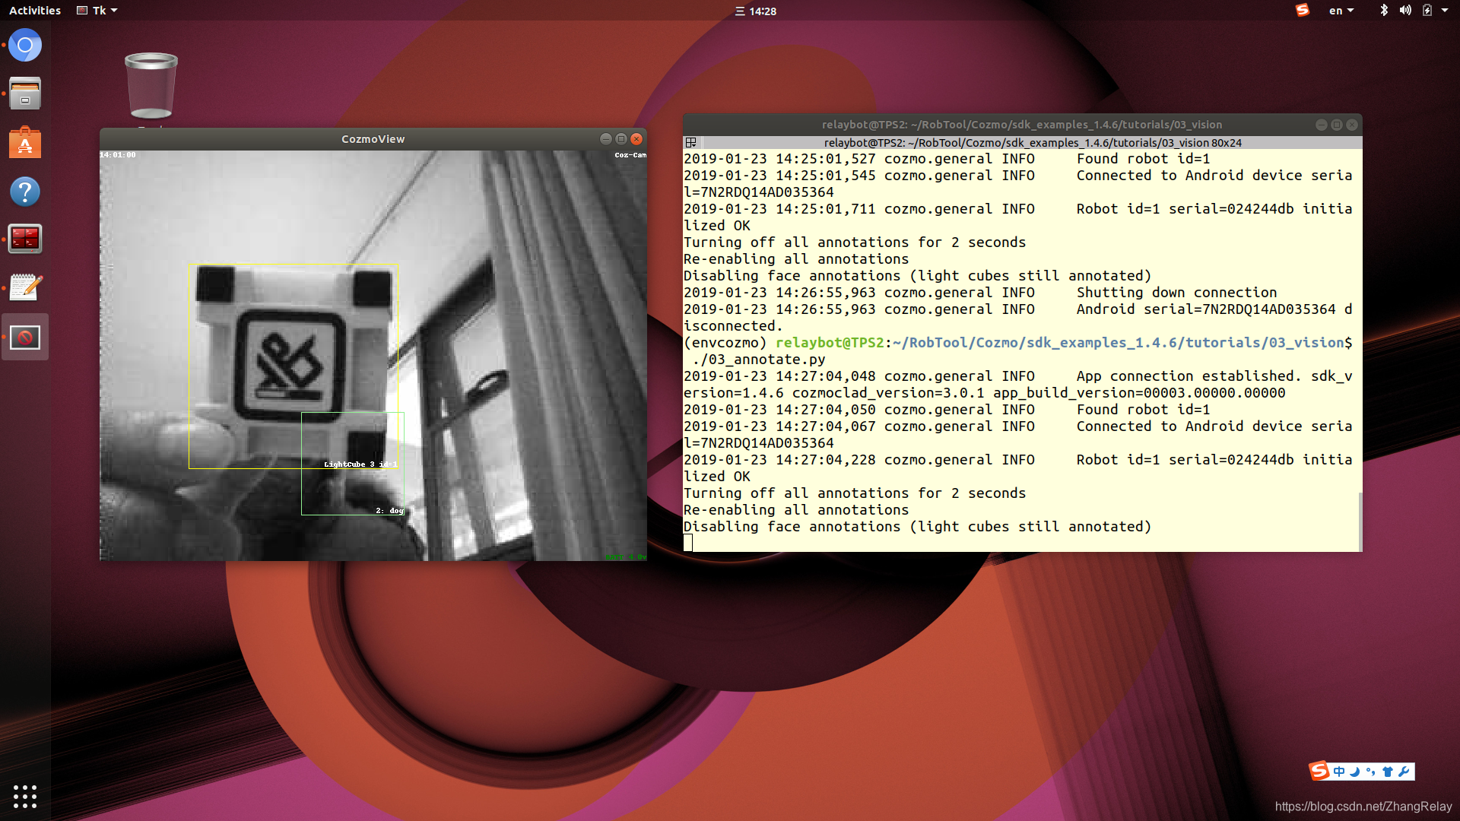Click the volume speaker tray icon
The height and width of the screenshot is (821, 1460).
coord(1405,11)
